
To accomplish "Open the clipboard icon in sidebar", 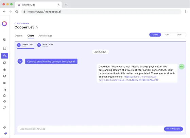I will [x=4, y=96].
